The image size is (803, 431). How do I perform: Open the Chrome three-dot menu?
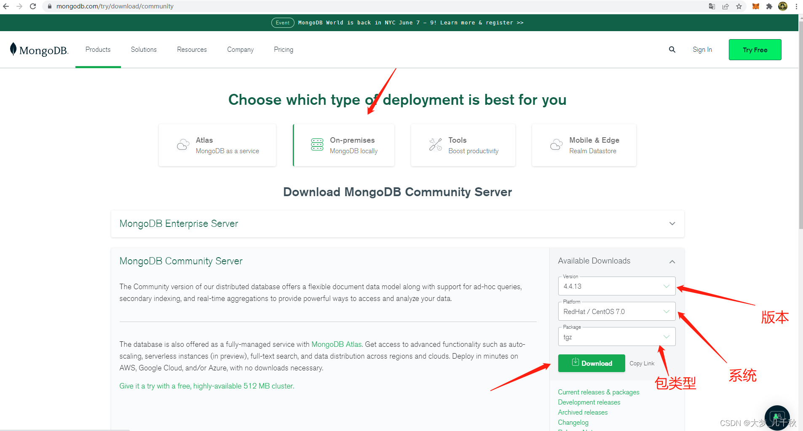pyautogui.click(x=796, y=6)
